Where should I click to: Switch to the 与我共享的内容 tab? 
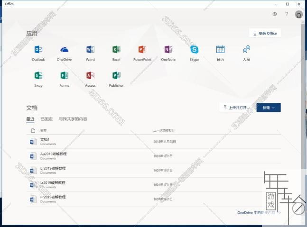(73, 119)
